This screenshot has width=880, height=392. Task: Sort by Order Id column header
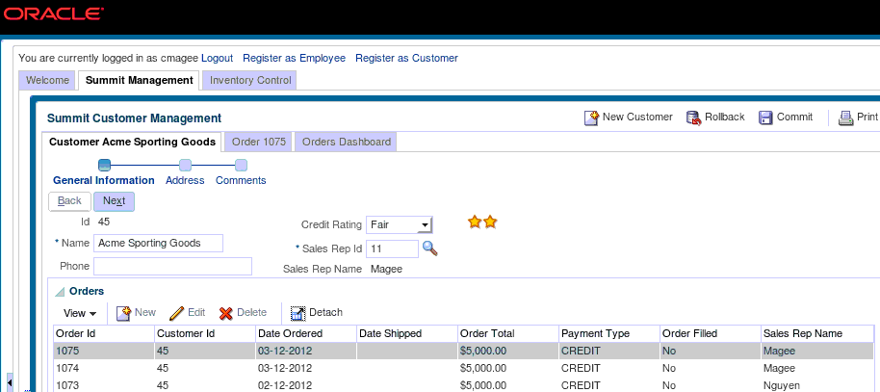pyautogui.click(x=104, y=333)
